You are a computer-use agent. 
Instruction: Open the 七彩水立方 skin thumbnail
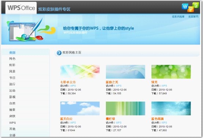80,72
